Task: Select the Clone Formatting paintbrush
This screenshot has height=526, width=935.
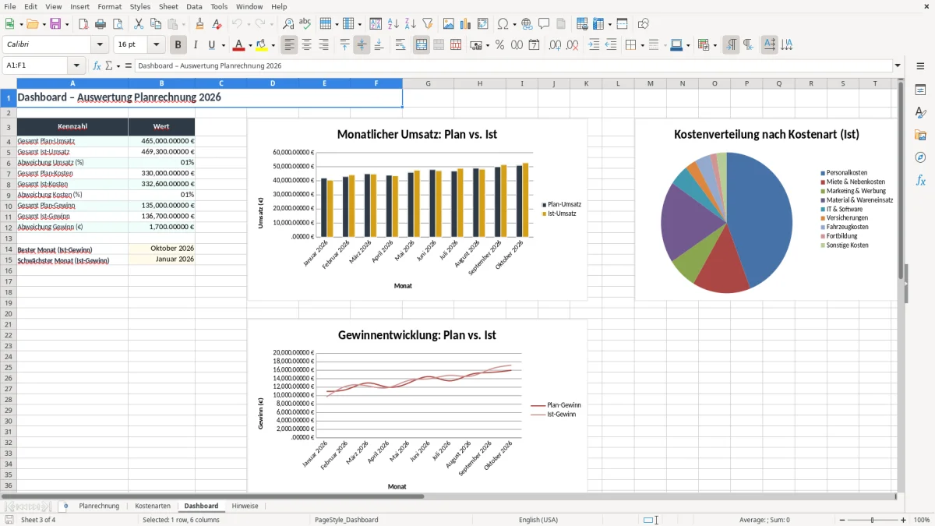Action: click(200, 24)
